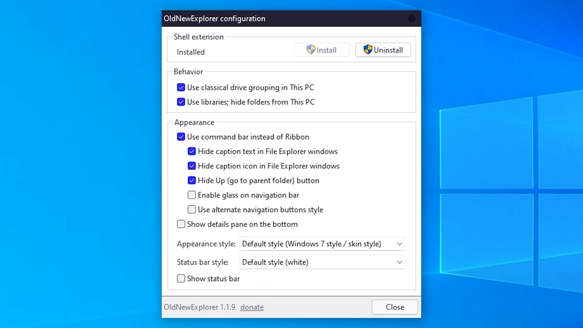The width and height of the screenshot is (583, 328).
Task: Enable Show status bar checkbox
Action: pos(181,278)
